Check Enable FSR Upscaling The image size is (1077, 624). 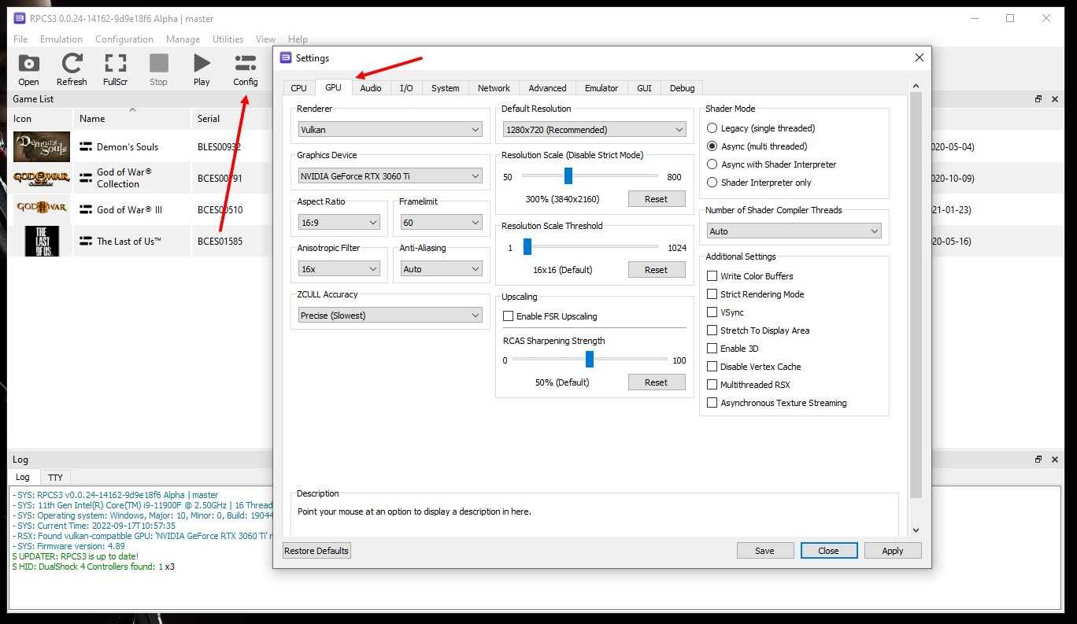509,316
